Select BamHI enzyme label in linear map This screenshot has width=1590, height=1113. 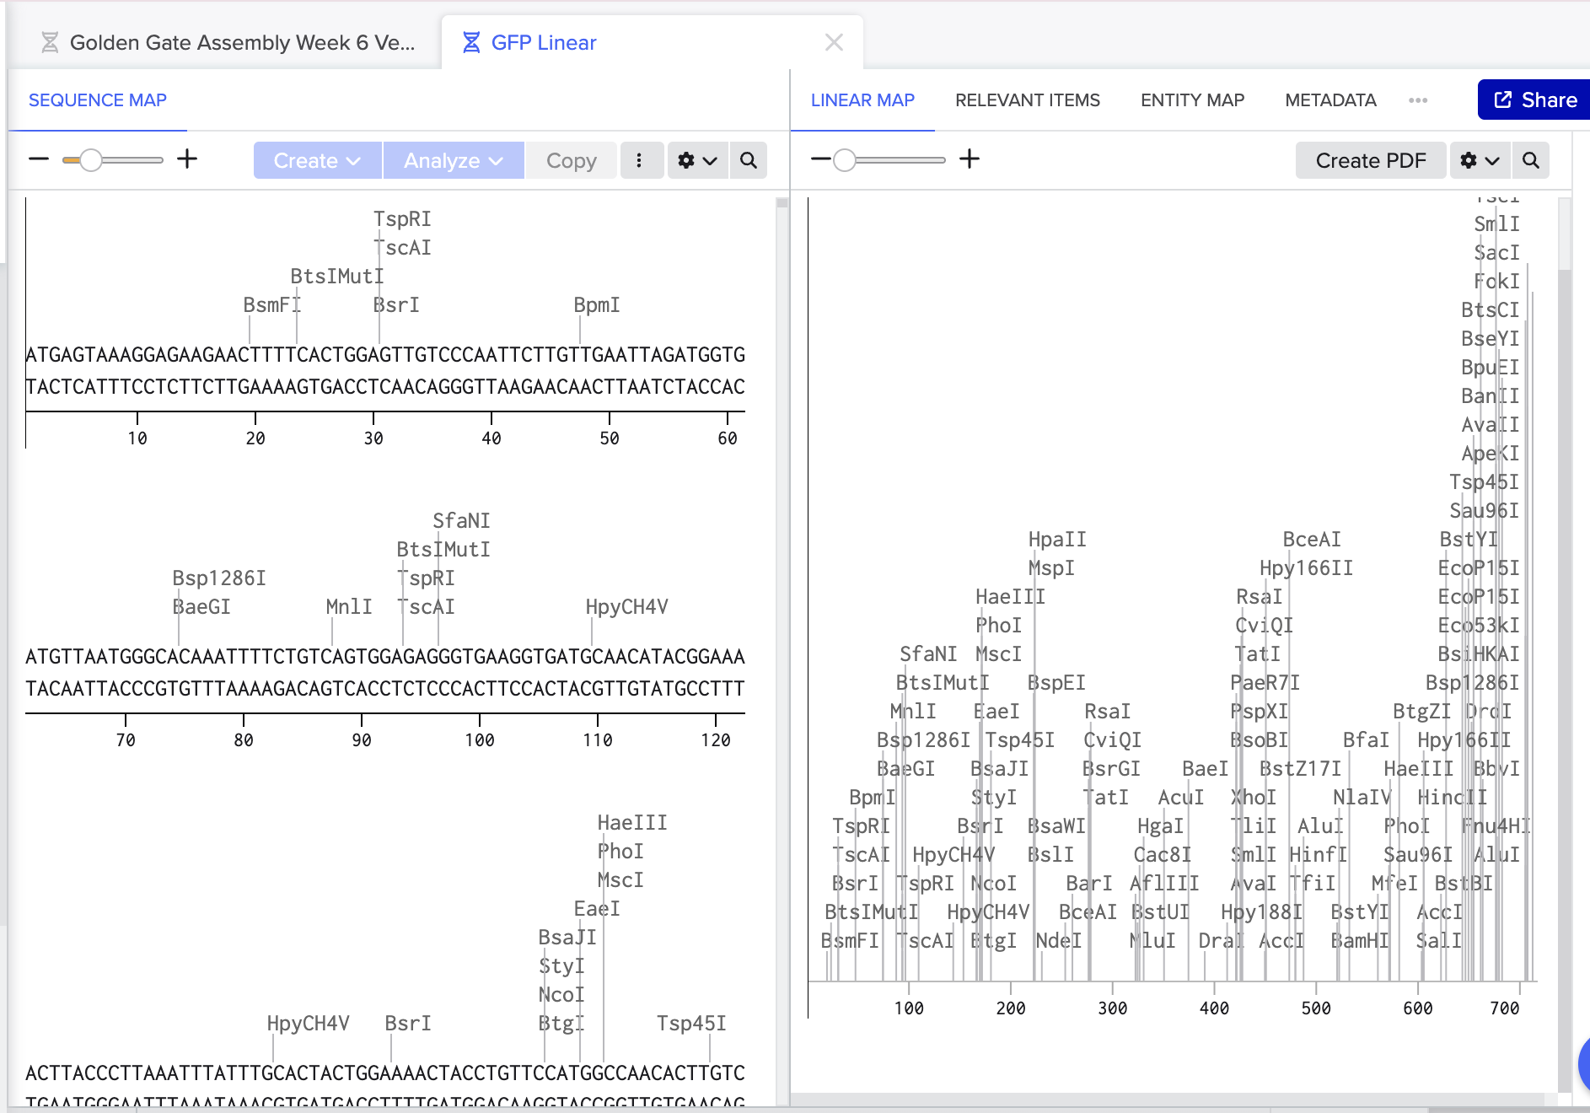pos(1360,941)
